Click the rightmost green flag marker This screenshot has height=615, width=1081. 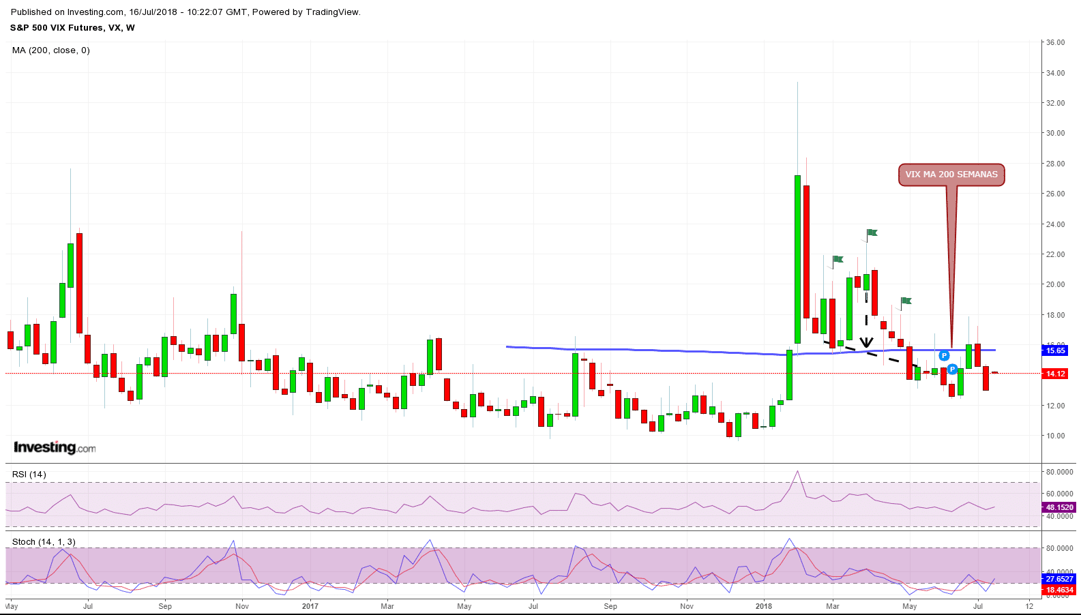(x=906, y=301)
